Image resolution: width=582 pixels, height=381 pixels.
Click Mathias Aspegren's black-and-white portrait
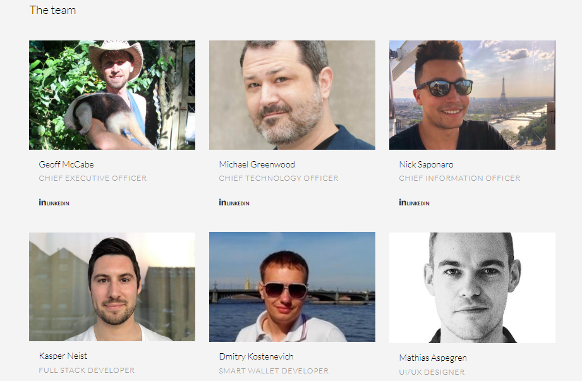472,287
